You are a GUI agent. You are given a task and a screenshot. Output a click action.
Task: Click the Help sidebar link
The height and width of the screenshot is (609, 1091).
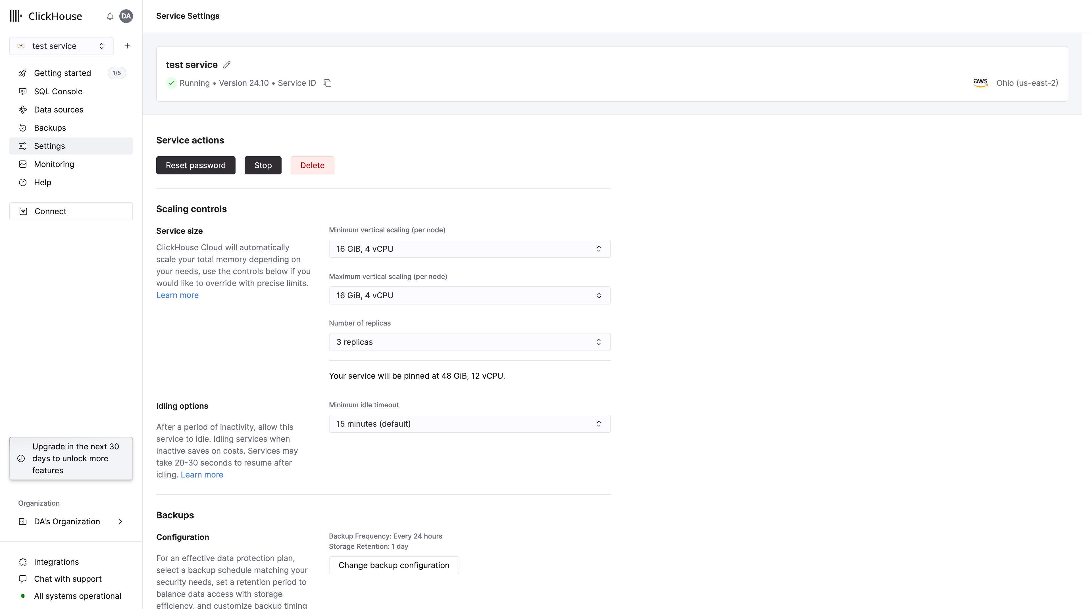tap(43, 182)
